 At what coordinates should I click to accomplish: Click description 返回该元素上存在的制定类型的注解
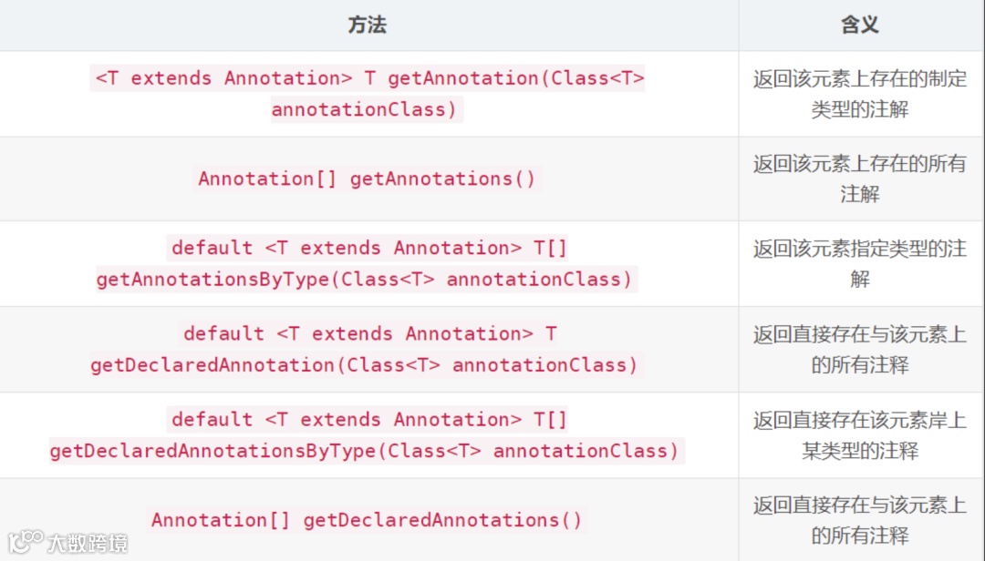pyautogui.click(x=859, y=94)
